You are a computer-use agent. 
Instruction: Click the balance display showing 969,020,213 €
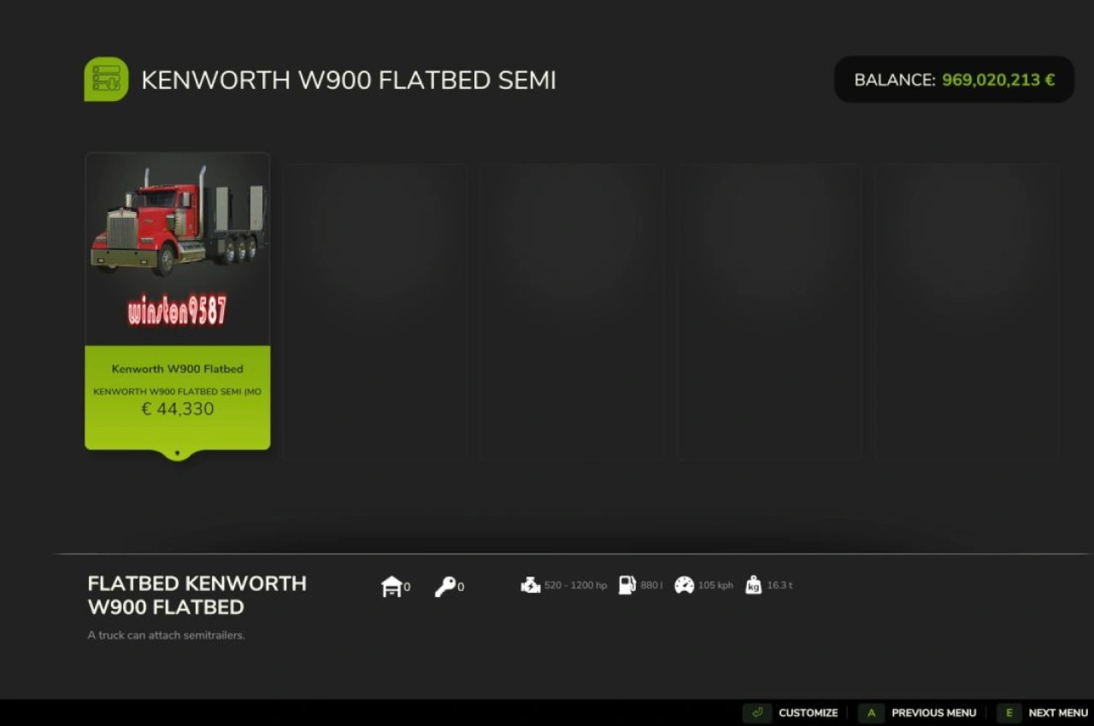954,79
